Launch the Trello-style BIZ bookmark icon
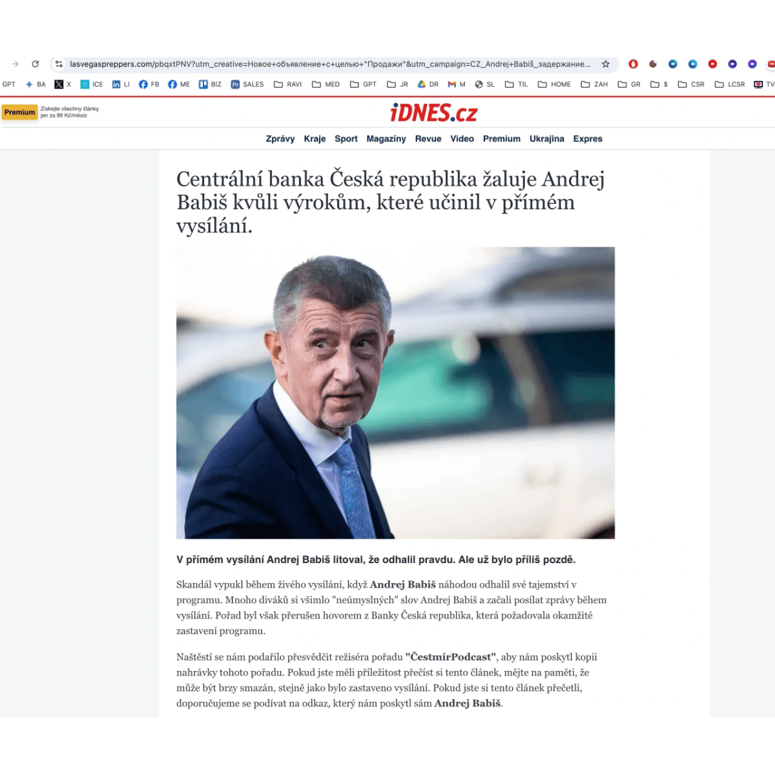This screenshot has height=775, width=775. (x=208, y=84)
